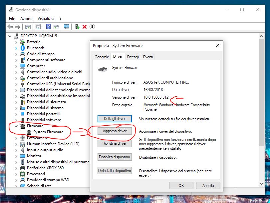This screenshot has height=203, width=270.
Task: Close the Proprietà System Firmware dialog
Action: point(218,45)
